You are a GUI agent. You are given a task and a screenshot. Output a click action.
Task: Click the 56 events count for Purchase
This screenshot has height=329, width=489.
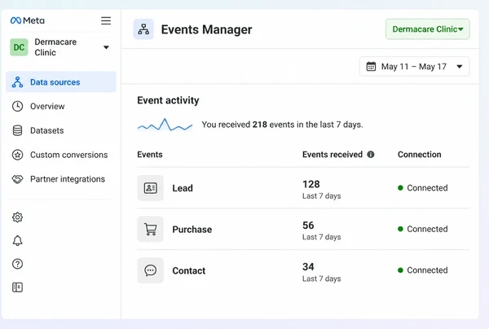(x=308, y=226)
